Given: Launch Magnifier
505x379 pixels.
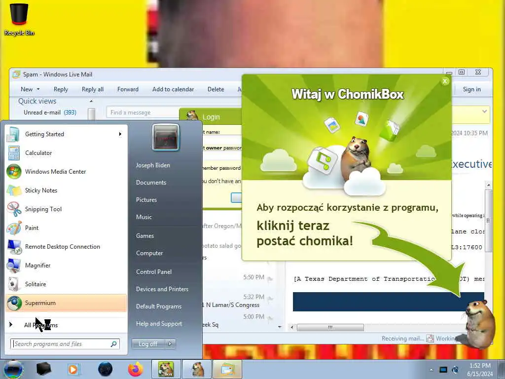Looking at the screenshot, I should coord(66,265).
